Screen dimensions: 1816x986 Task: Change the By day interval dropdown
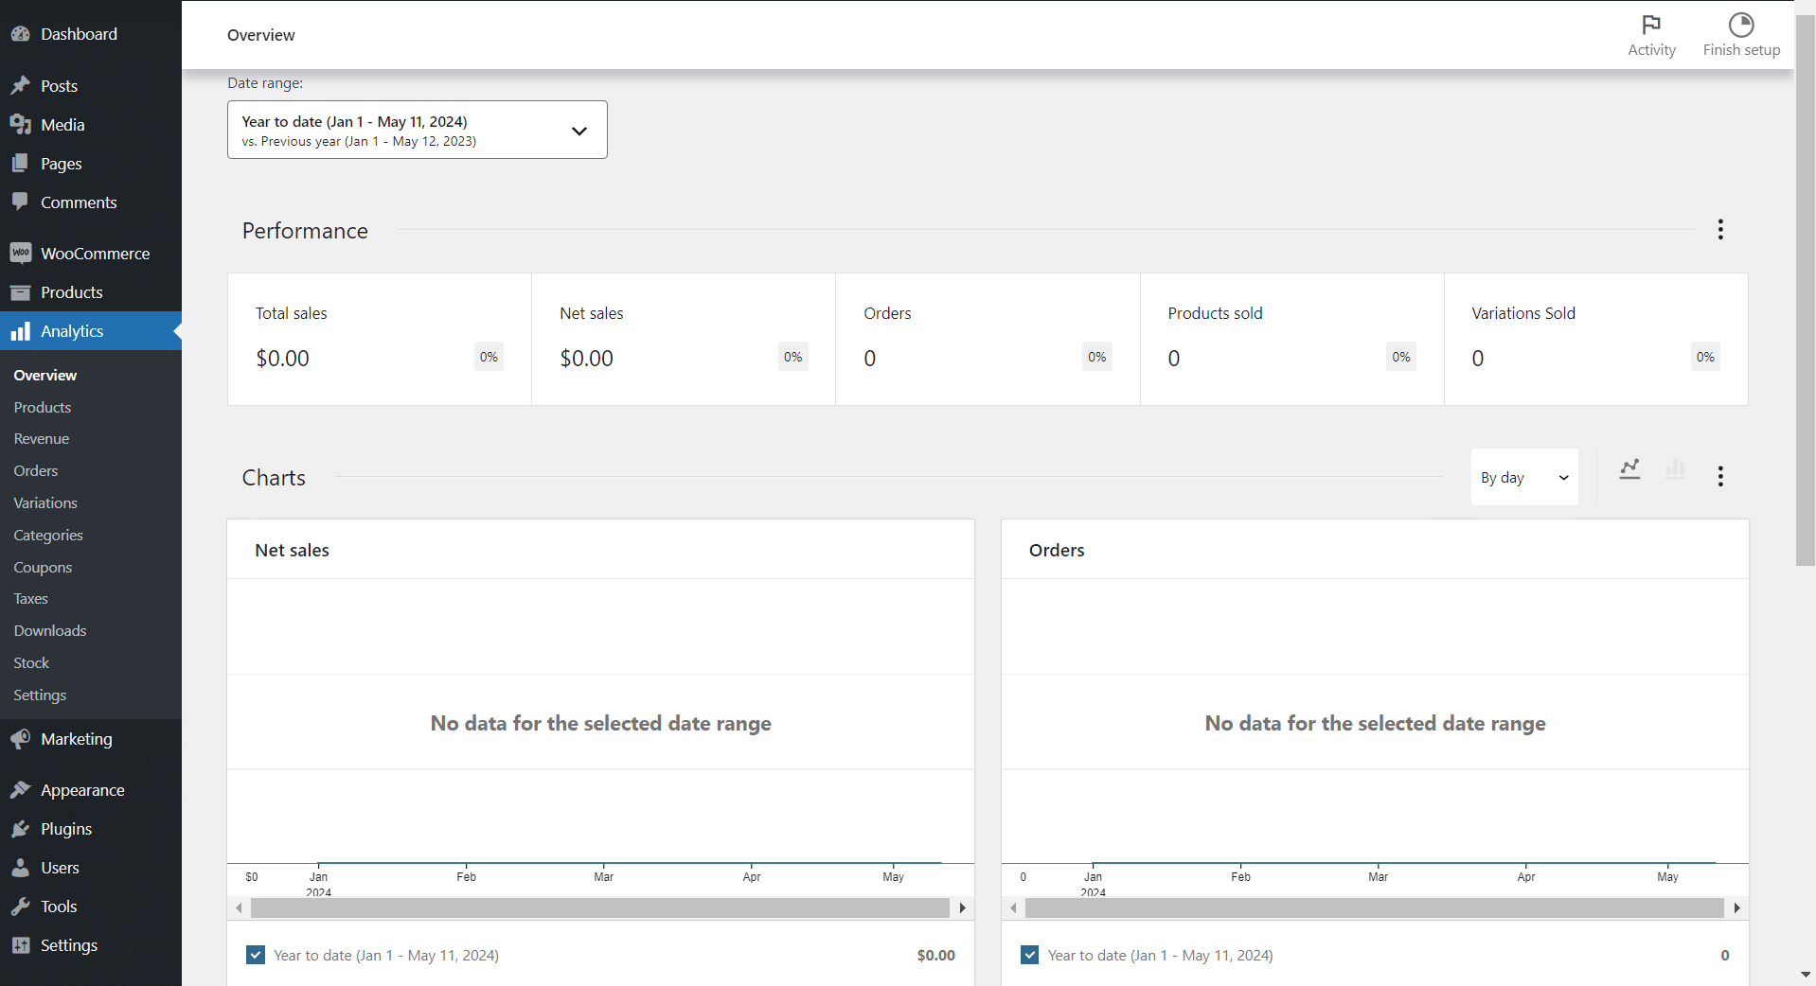[x=1523, y=477]
